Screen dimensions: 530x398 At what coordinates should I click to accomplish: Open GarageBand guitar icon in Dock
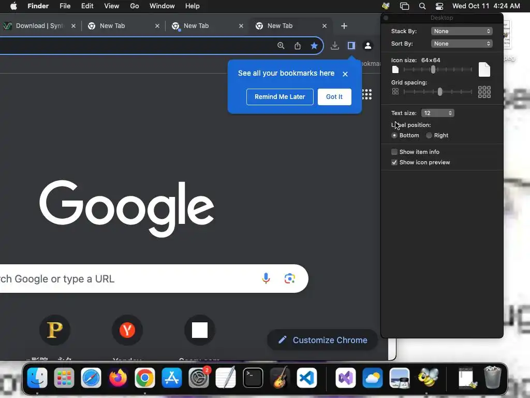[280, 378]
